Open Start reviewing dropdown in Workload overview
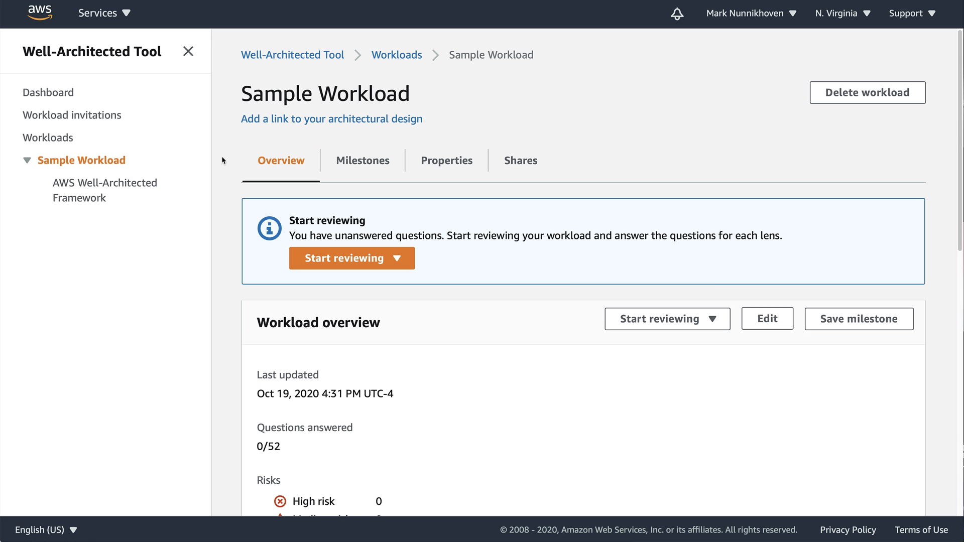Image resolution: width=964 pixels, height=542 pixels. [x=667, y=319]
